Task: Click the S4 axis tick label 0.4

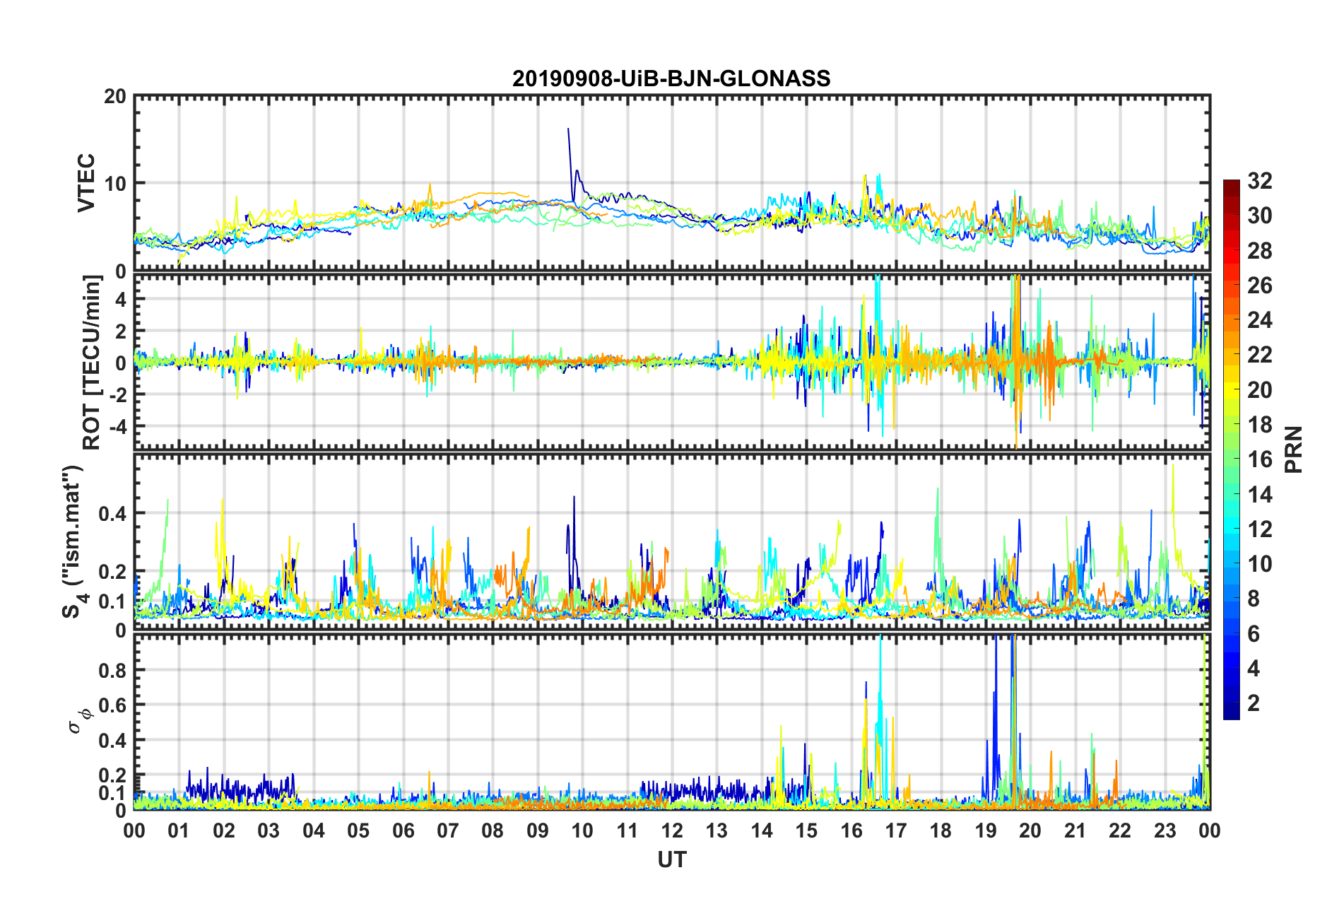Action: click(114, 514)
